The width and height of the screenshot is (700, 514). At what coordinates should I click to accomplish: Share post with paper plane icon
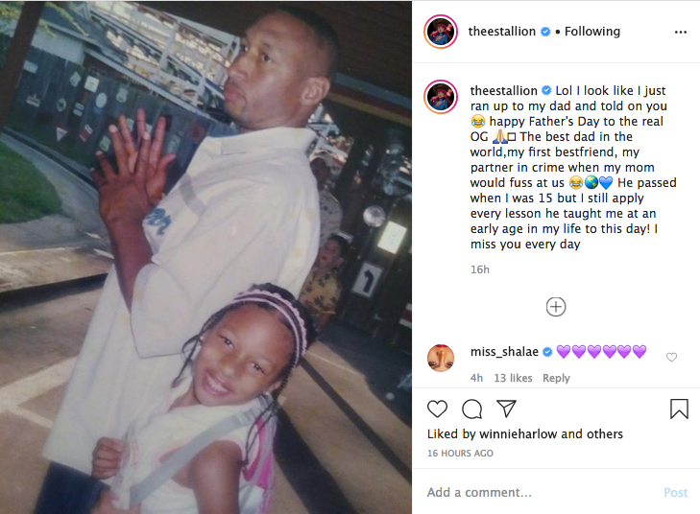[506, 409]
